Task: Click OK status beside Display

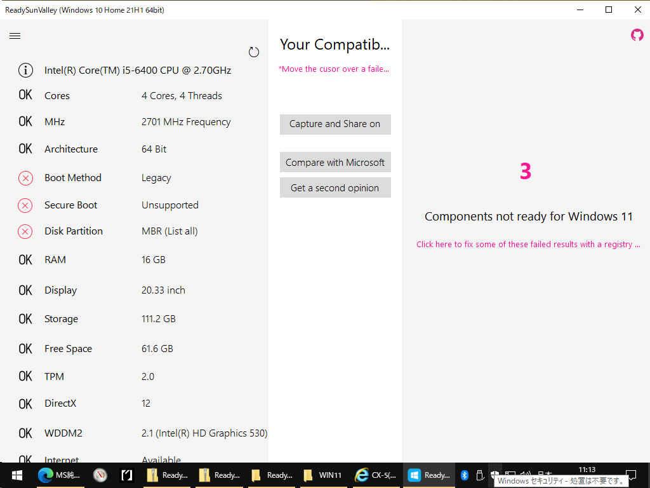Action: [x=25, y=290]
